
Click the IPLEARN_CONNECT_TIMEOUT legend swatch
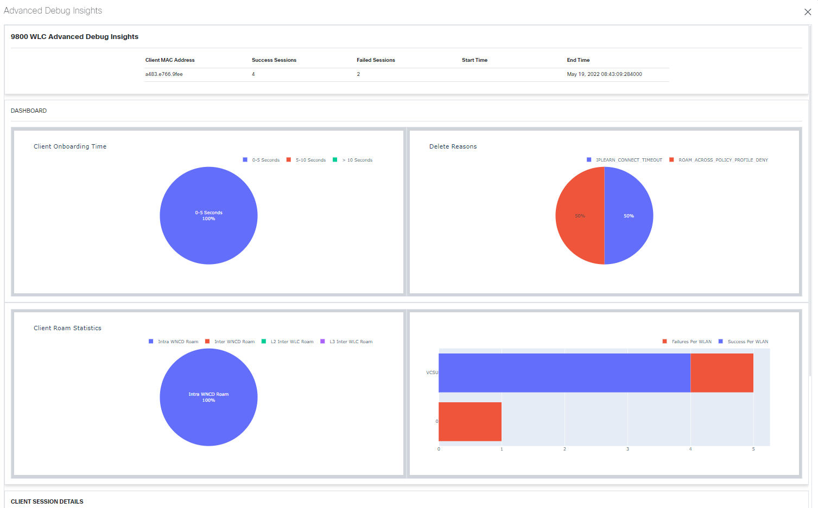tap(589, 160)
